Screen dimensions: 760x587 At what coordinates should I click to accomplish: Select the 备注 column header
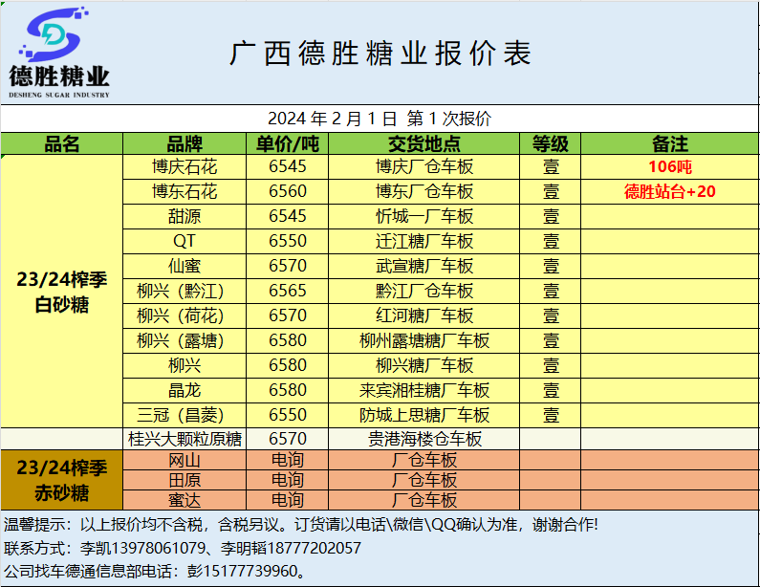tap(669, 144)
